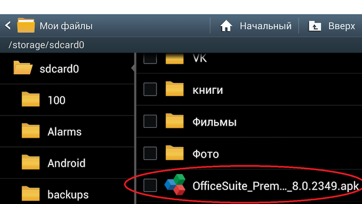Select the Фильмы folder checkbox
This screenshot has height=204, width=362.
pyautogui.click(x=150, y=121)
